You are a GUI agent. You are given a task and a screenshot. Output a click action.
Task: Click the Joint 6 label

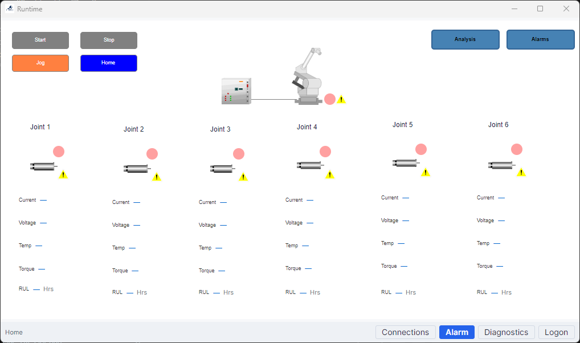click(x=499, y=125)
